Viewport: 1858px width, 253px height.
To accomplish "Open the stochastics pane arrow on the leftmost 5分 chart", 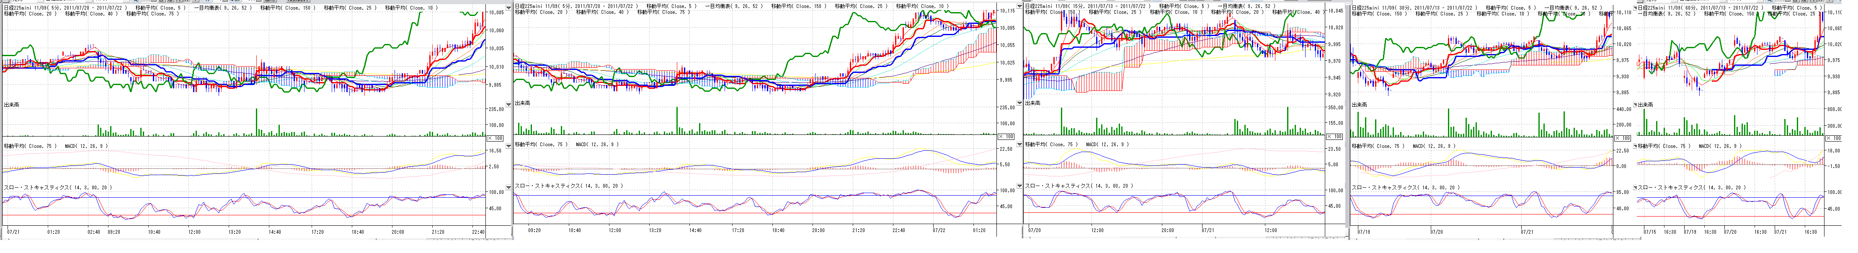I will (508, 187).
